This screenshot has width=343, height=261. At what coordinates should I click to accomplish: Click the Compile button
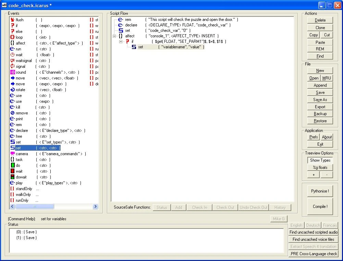[320, 206]
